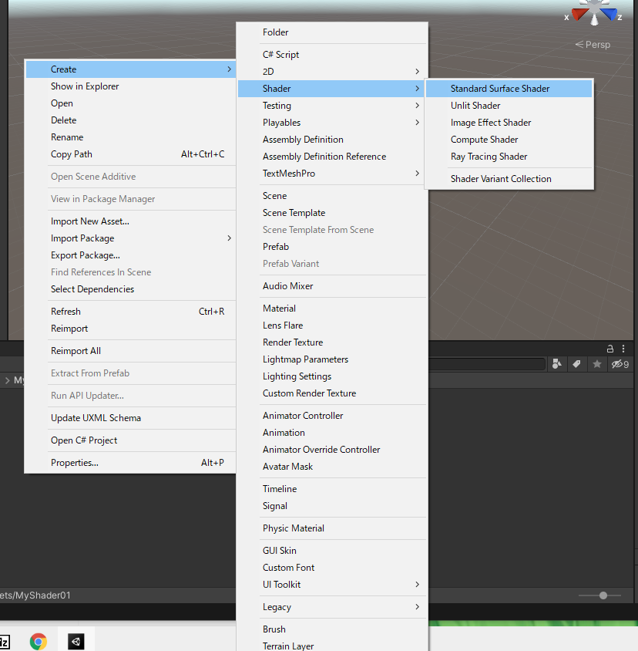The width and height of the screenshot is (638, 651).
Task: Click the favorites star filter icon
Action: point(597,363)
